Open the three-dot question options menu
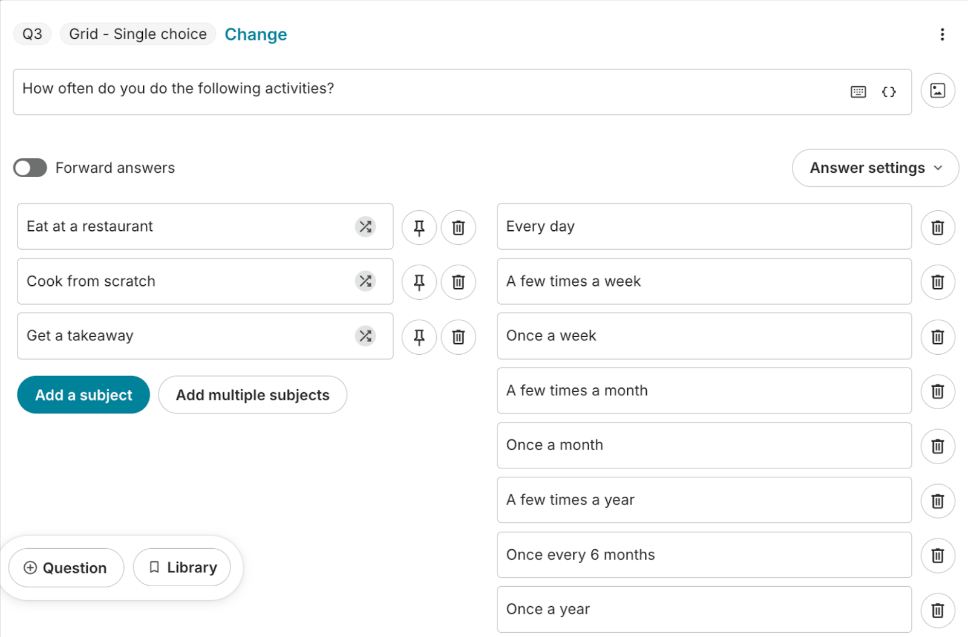Viewport: 968px width, 637px height. 942,34
